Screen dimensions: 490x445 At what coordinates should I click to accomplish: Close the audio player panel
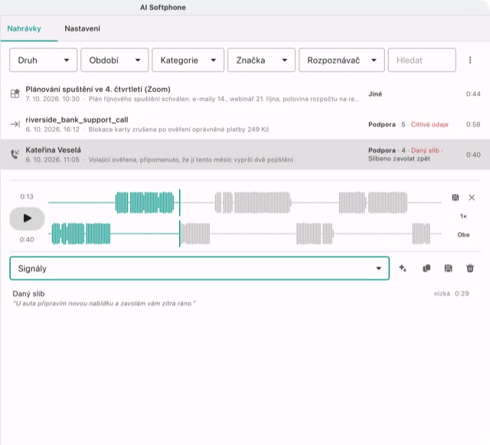click(472, 198)
